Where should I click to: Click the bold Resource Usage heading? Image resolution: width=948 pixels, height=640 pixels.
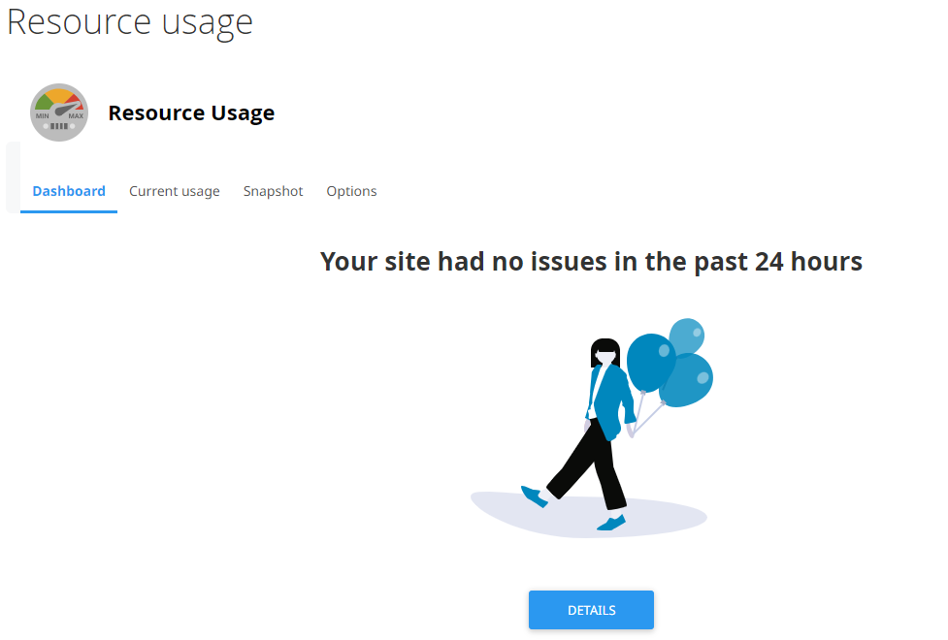pyautogui.click(x=191, y=112)
